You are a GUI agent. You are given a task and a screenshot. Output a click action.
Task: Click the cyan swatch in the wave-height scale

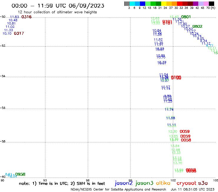tap(132, 4)
